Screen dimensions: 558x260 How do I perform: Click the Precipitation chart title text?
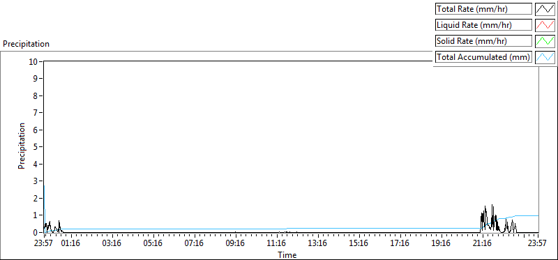[x=26, y=44]
